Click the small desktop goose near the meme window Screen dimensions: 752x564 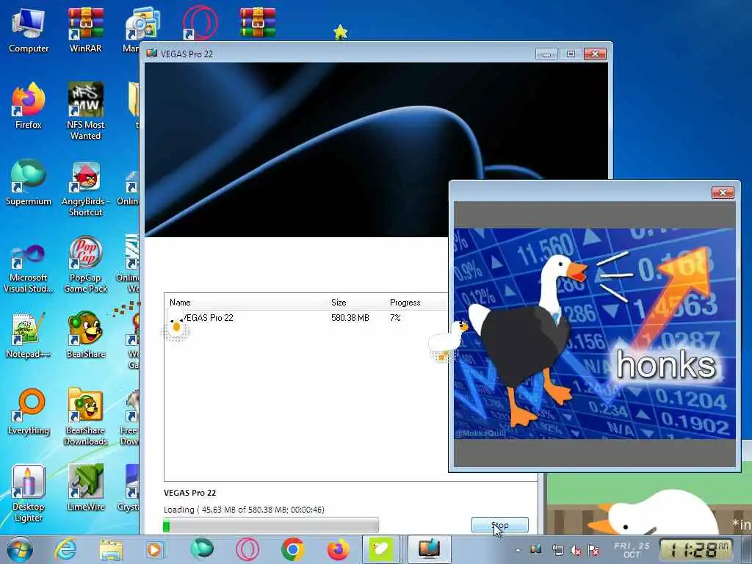pyautogui.click(x=447, y=339)
